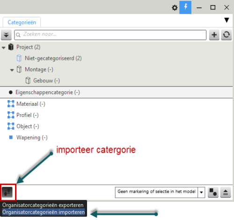Collapse the Montage tree node
Image resolution: width=234 pixels, height=220 pixels.
[x=12, y=70]
